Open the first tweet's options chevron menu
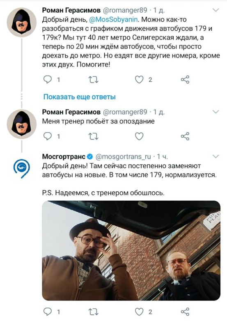 tap(216, 10)
